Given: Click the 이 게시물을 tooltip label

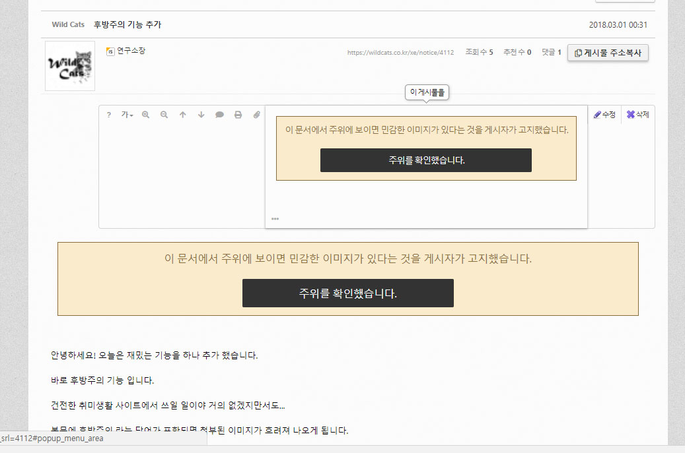Looking at the screenshot, I should [x=427, y=92].
